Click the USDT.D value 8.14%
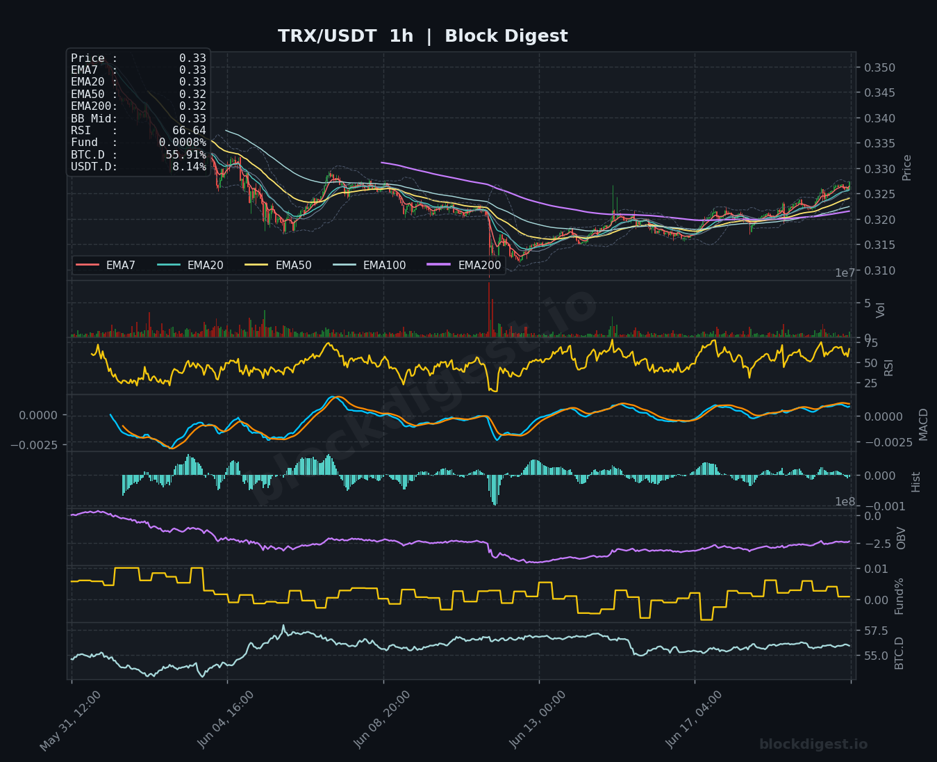937x762 pixels. point(189,167)
